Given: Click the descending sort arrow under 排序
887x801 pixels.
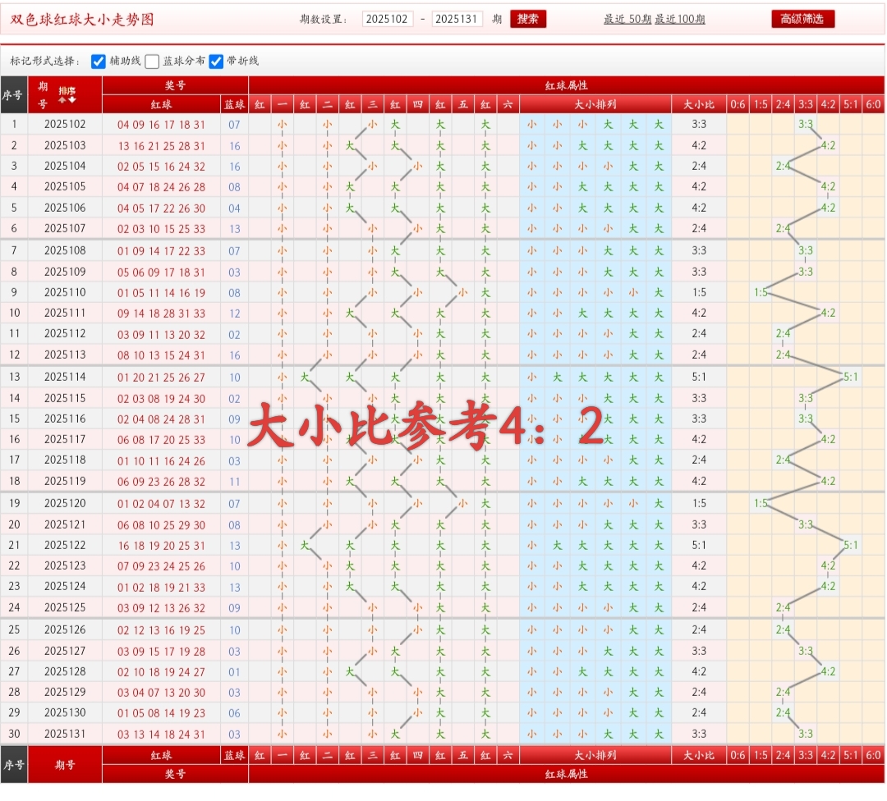Looking at the screenshot, I should tap(71, 99).
